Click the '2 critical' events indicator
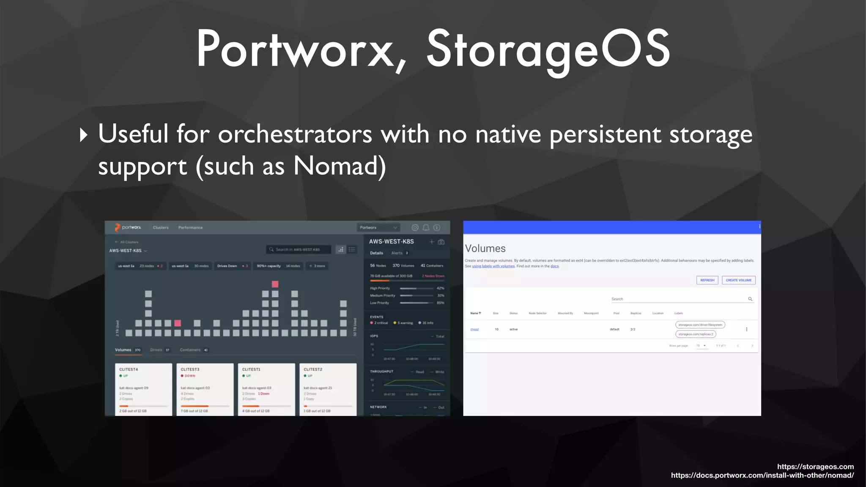The height and width of the screenshot is (487, 866). pyautogui.click(x=379, y=323)
